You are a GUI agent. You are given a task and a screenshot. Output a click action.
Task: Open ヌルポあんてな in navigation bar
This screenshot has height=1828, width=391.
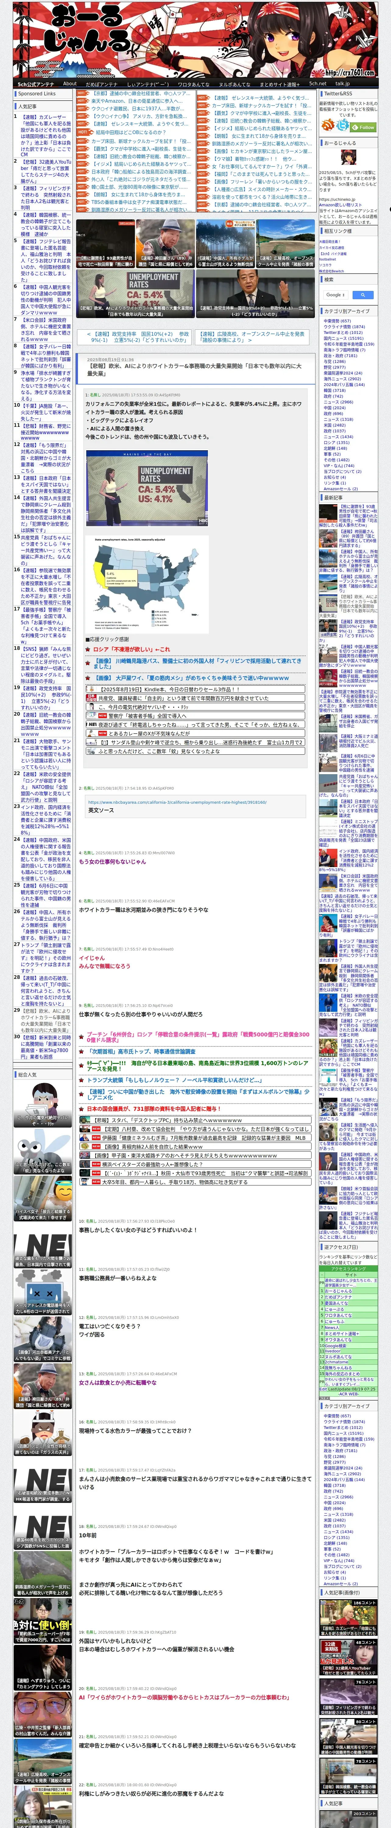(234, 84)
